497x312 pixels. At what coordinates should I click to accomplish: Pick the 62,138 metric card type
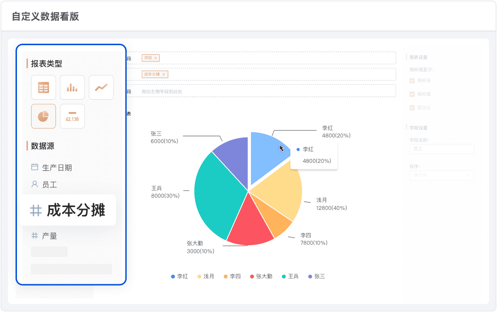click(72, 116)
